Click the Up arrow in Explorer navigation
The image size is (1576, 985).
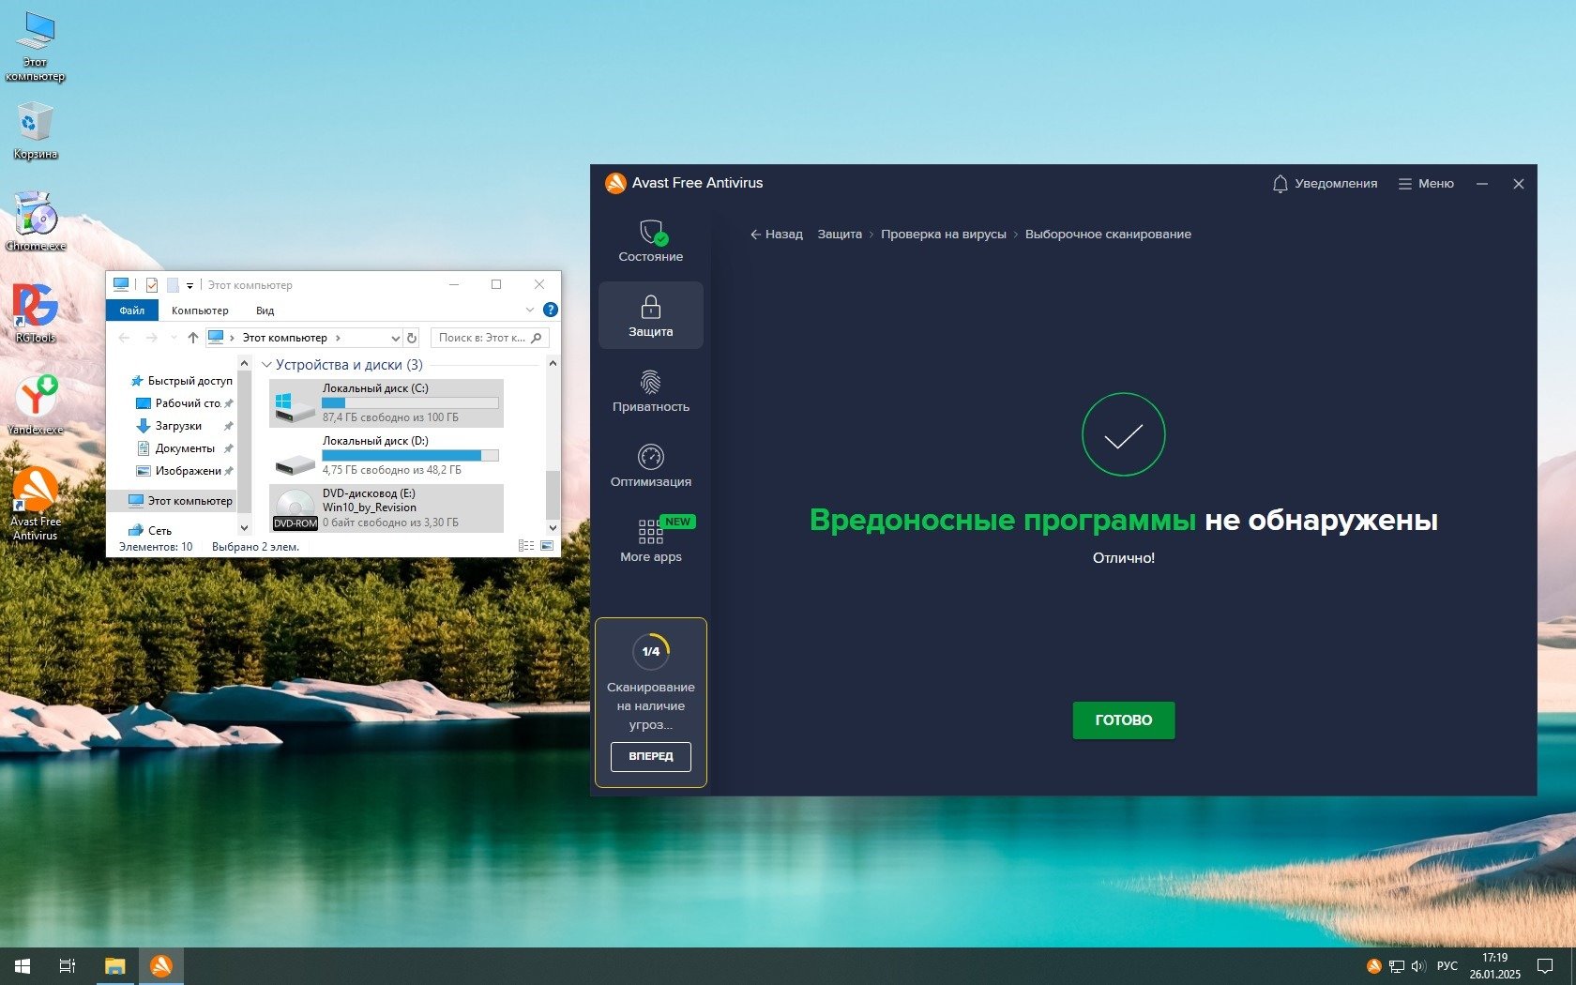click(193, 338)
